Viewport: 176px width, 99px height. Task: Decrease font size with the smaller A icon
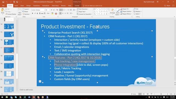point(54,10)
